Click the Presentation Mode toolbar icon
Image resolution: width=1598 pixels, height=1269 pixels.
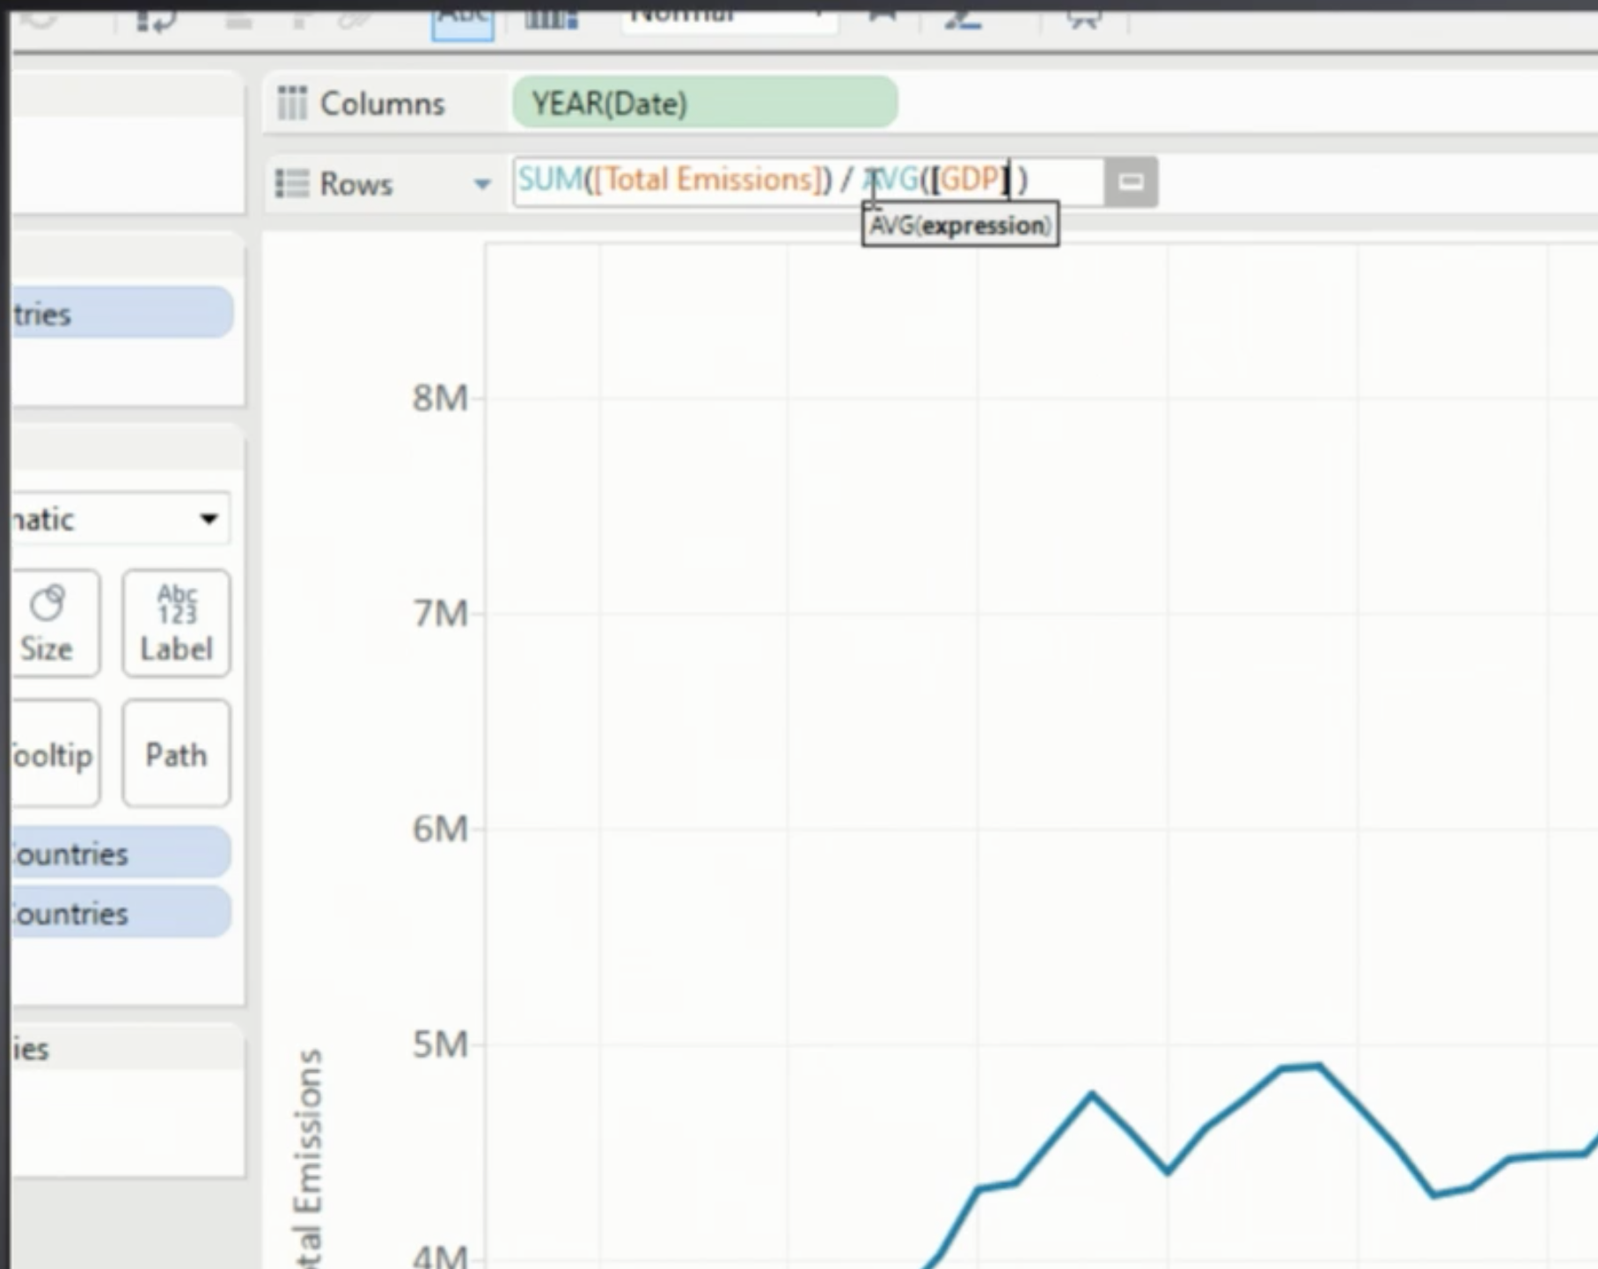1084,18
